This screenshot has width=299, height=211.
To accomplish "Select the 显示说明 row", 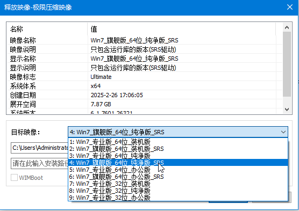I will pyautogui.click(x=145, y=68).
